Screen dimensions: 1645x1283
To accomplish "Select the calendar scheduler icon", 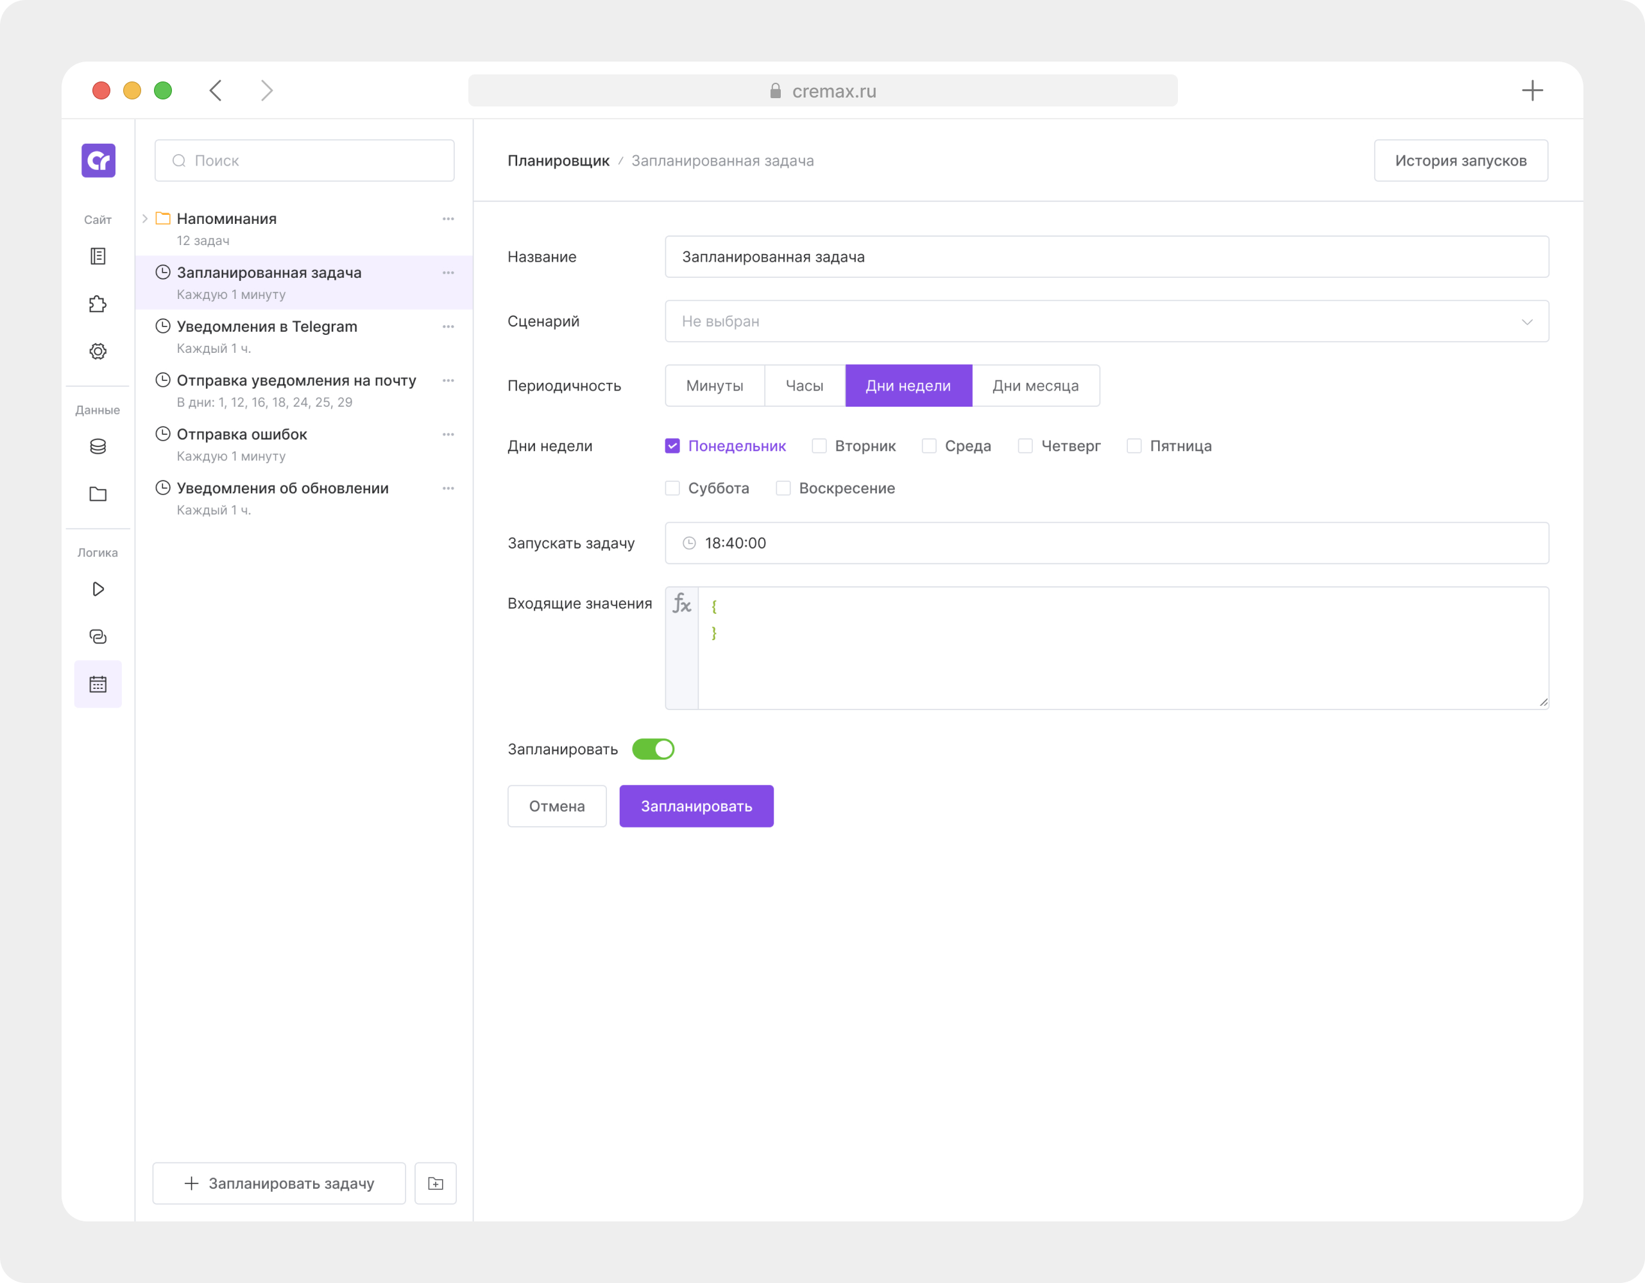I will (x=98, y=684).
